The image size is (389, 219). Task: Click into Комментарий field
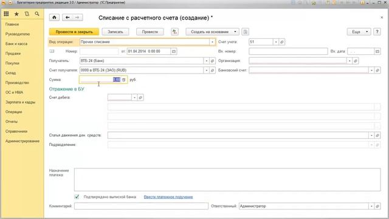click(x=141, y=206)
